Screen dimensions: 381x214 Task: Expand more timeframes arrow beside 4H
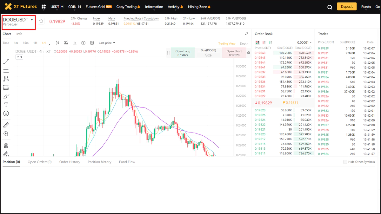[49, 45]
